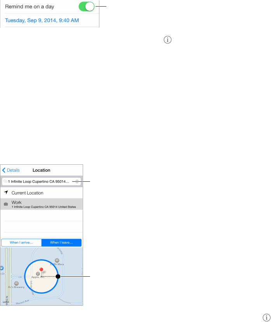Click the address search field

click(42, 181)
